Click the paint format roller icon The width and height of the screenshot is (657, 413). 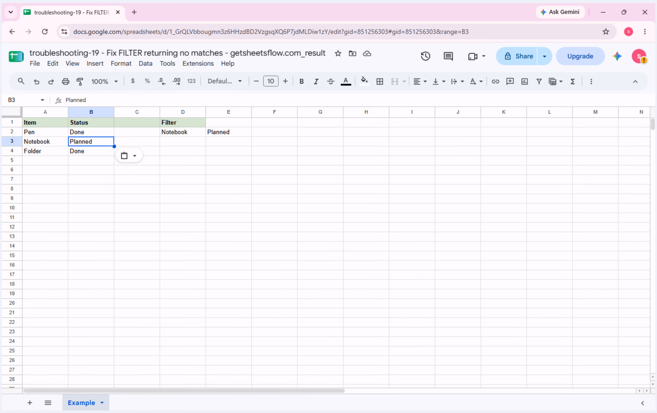point(80,81)
